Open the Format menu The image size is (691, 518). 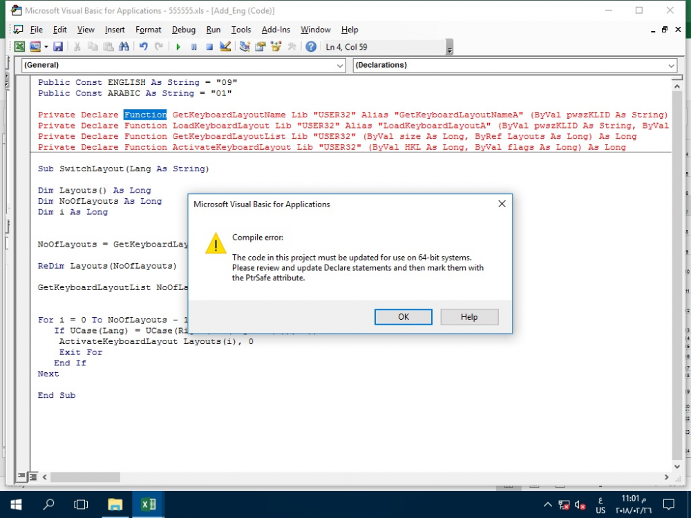point(149,30)
